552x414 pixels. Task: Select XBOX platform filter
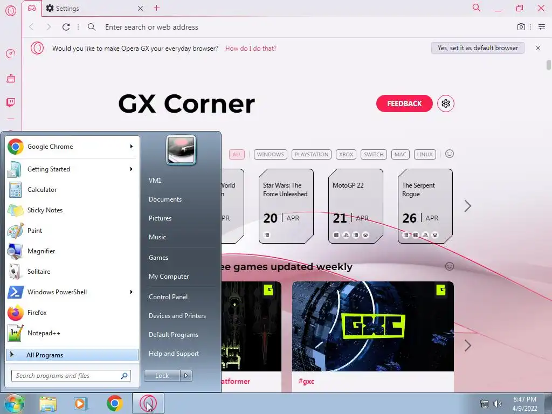click(346, 154)
